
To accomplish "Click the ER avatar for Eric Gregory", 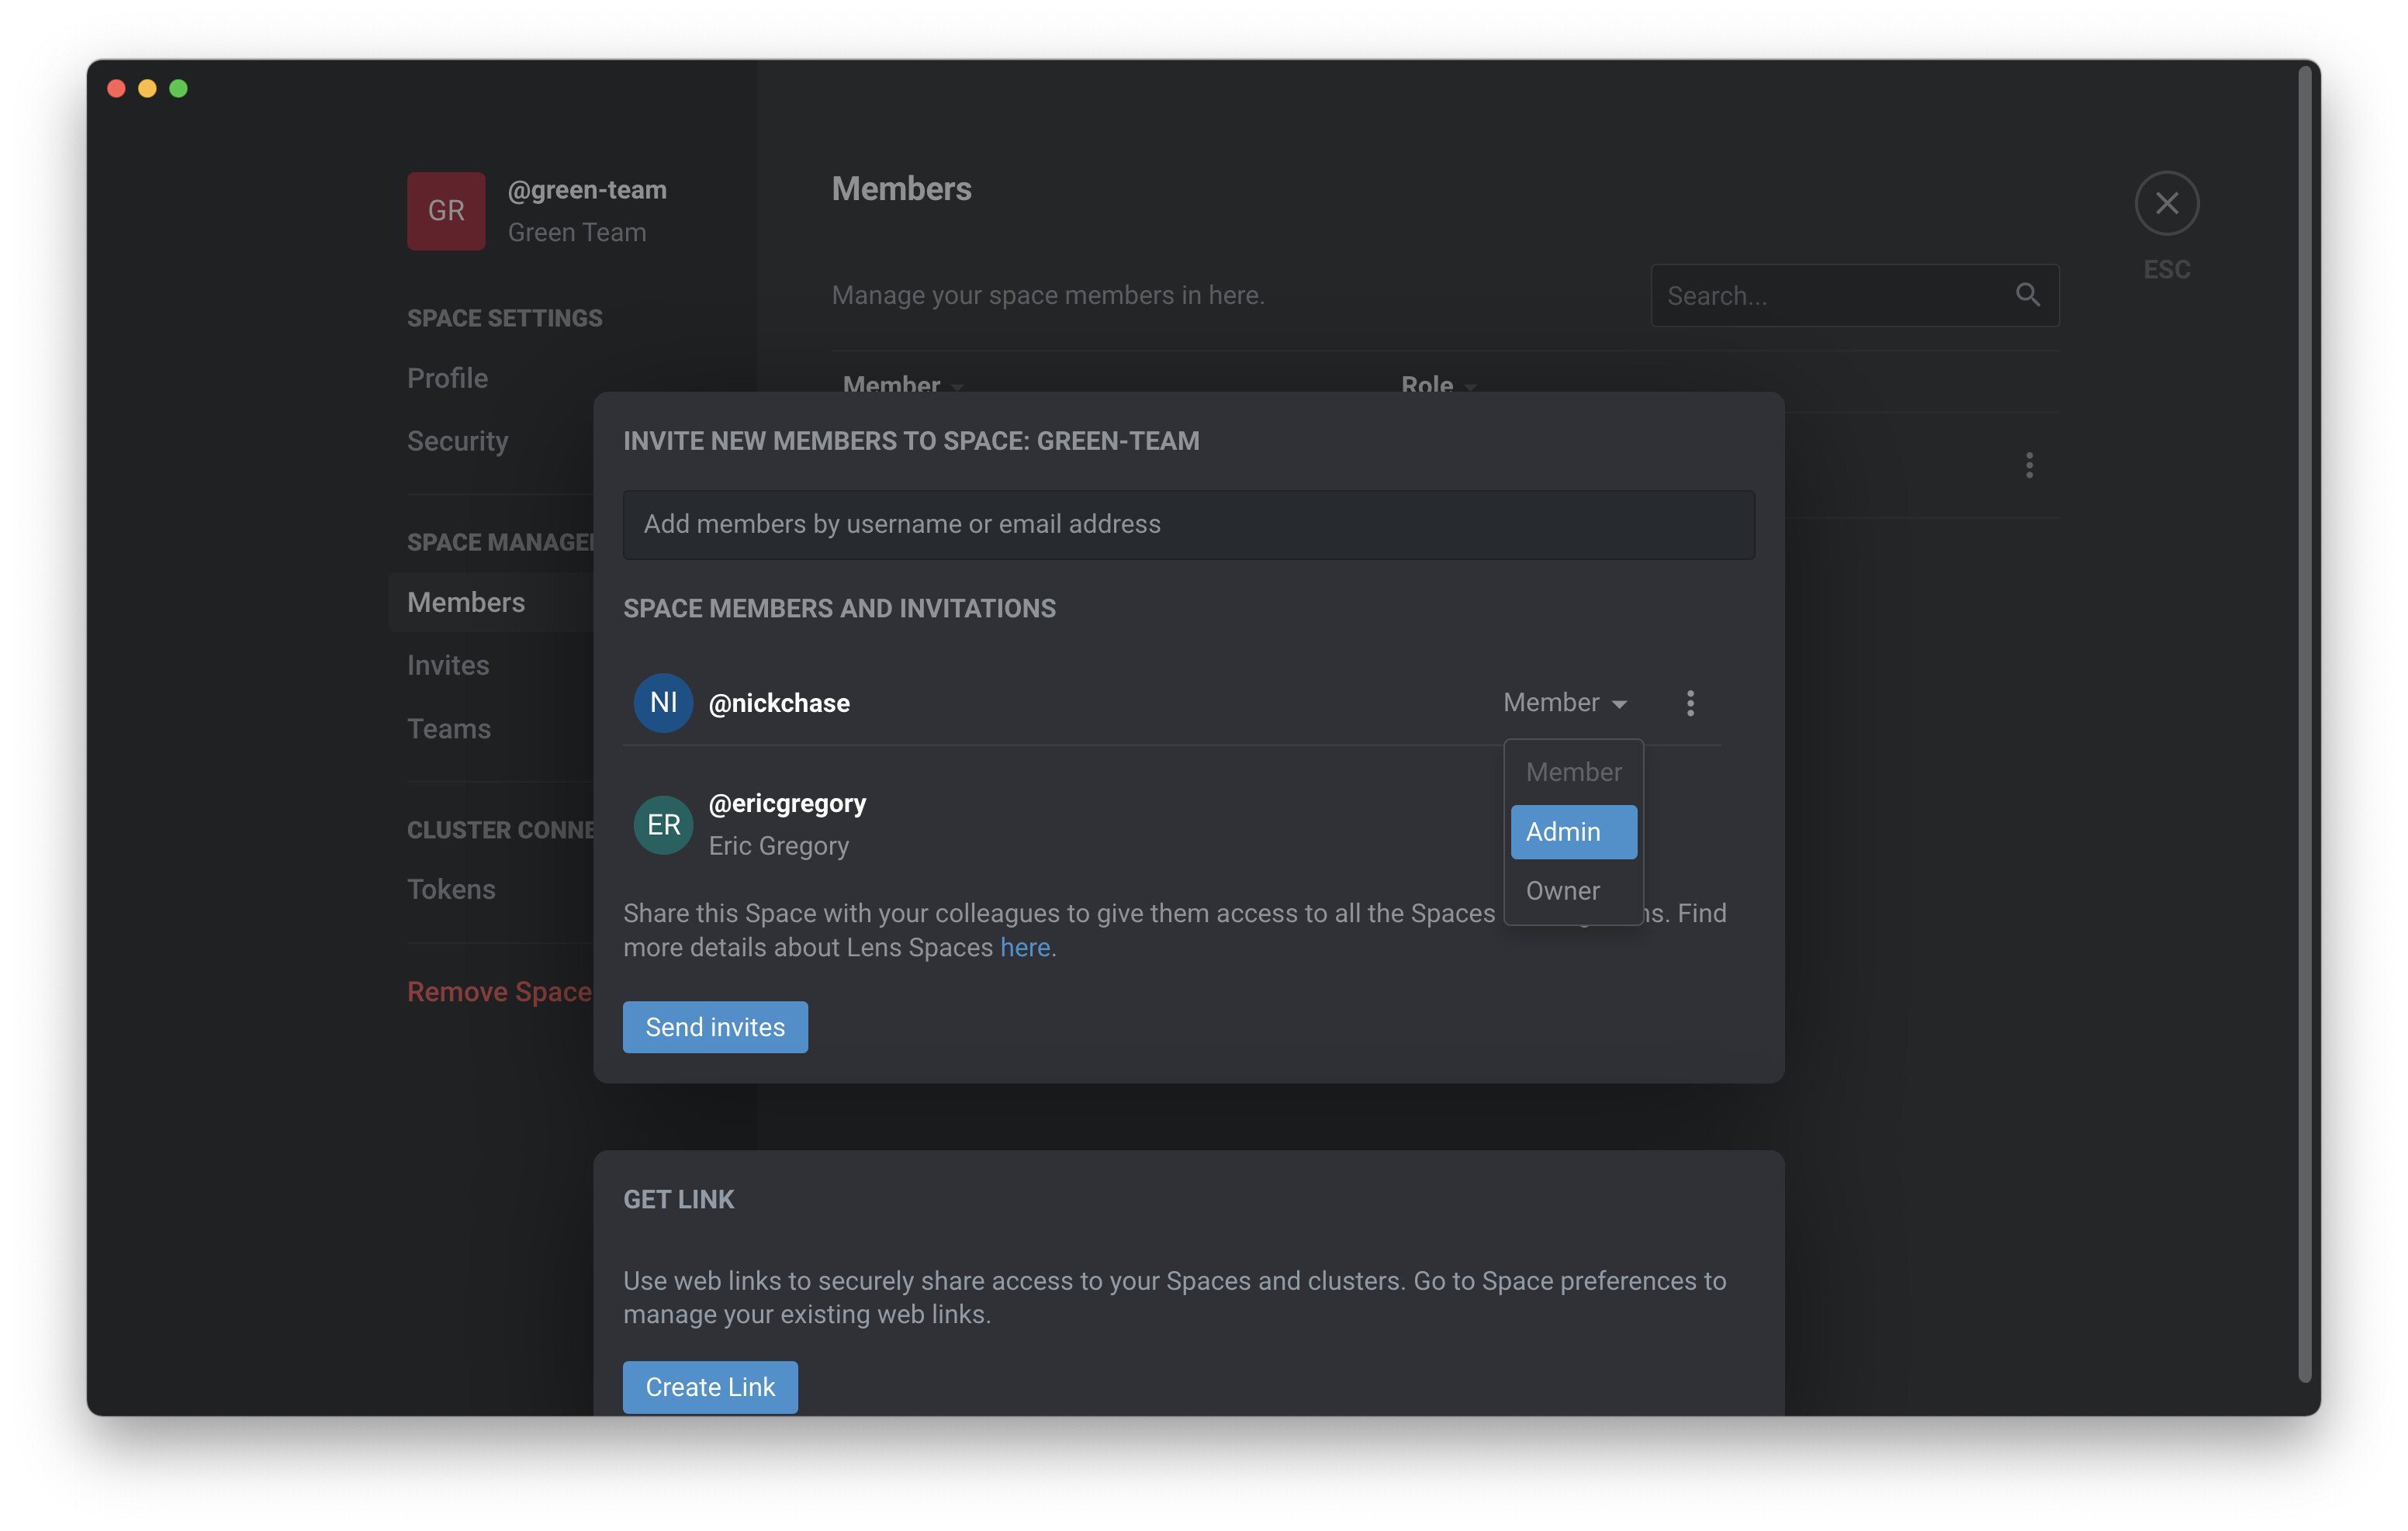I will (x=663, y=825).
